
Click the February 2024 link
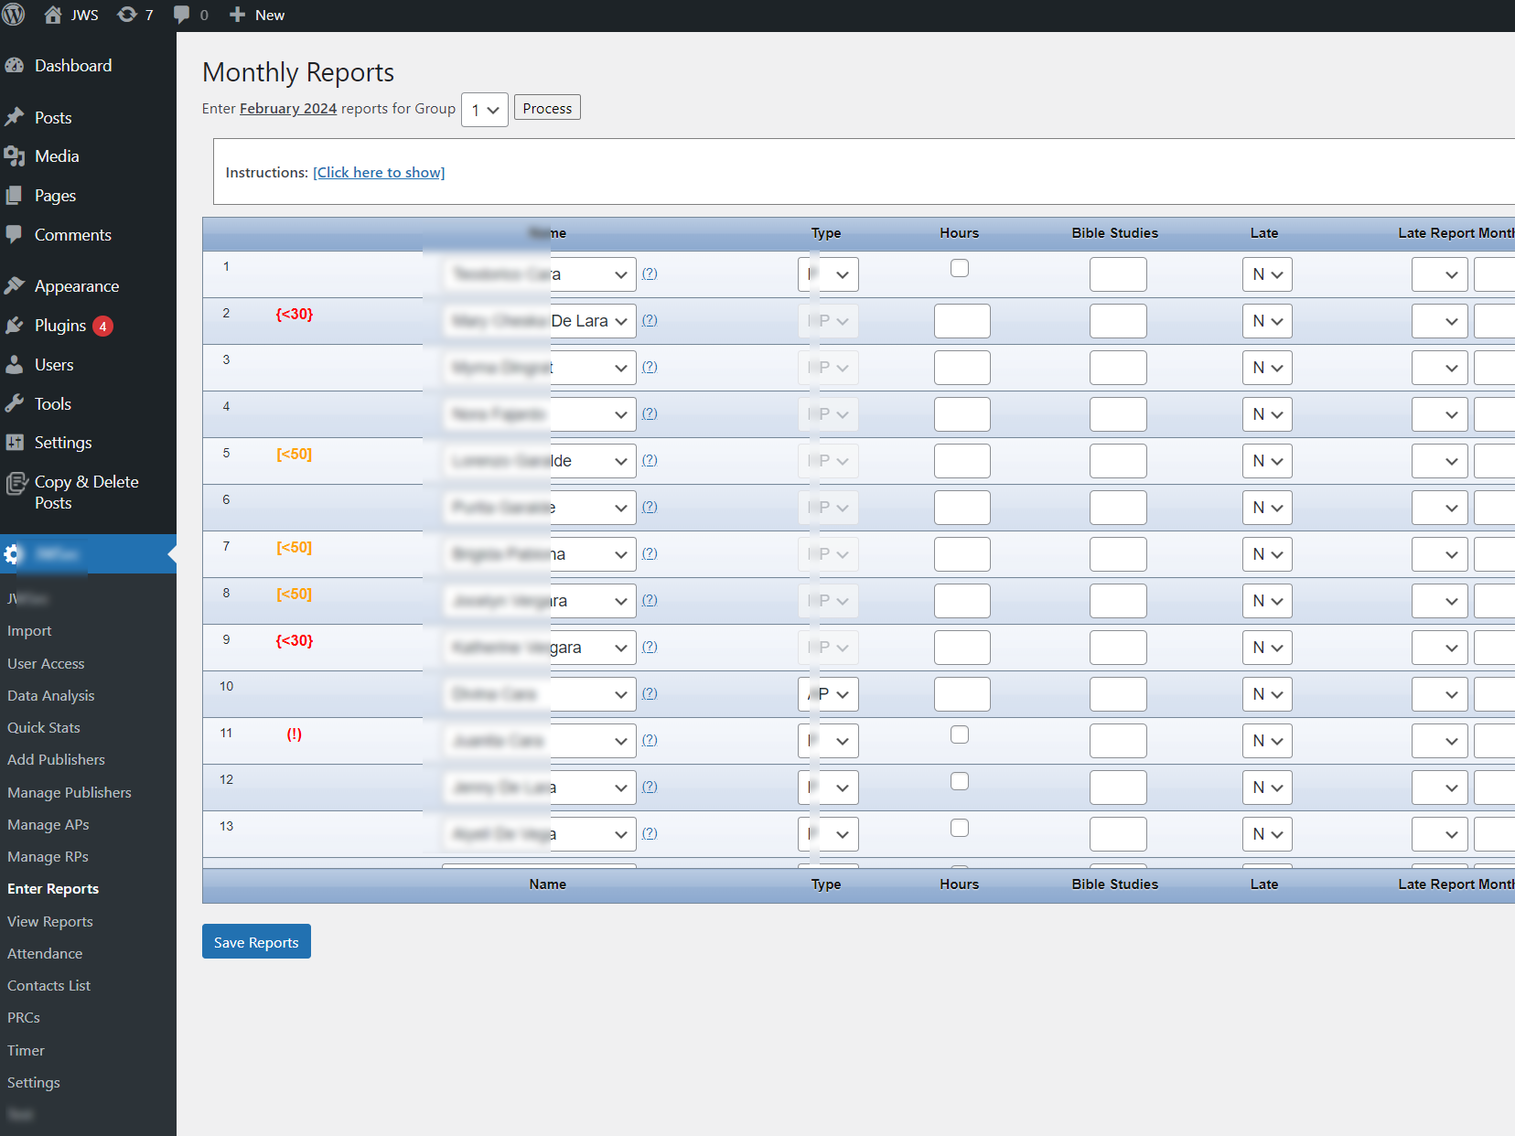coord(288,109)
